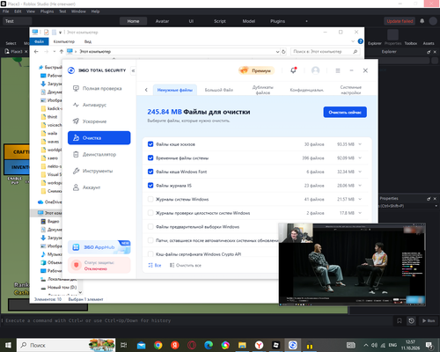Image resolution: width=440 pixels, height=352 pixels.
Task: Click the protection status Отключено card
Action: (x=99, y=265)
